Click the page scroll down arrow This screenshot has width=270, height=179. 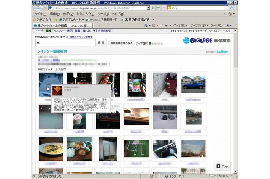coord(235,171)
